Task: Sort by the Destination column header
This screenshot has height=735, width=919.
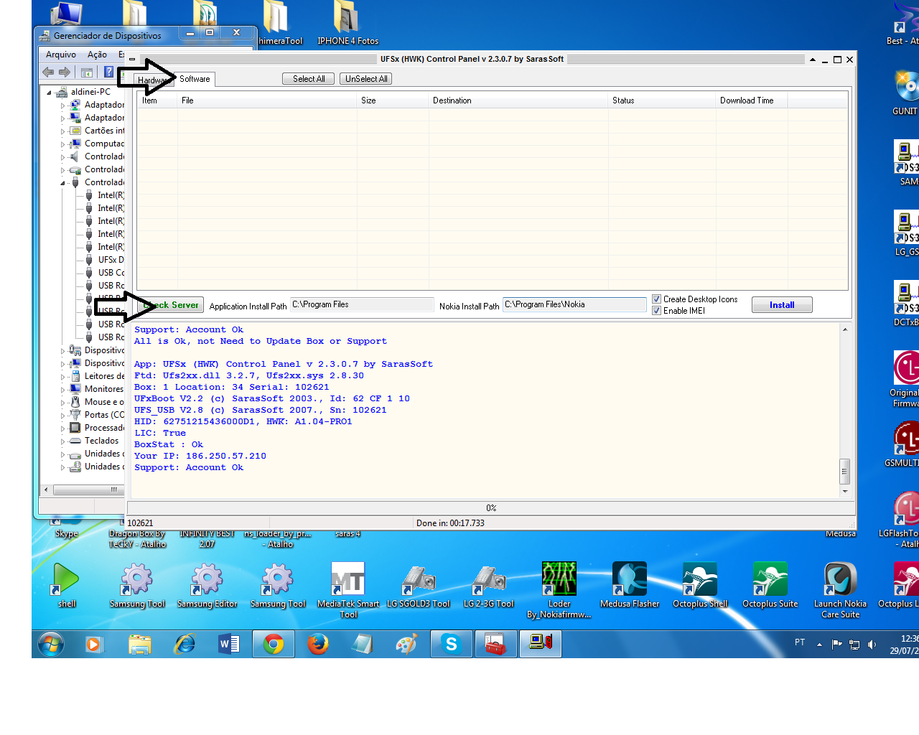Action: tap(518, 100)
